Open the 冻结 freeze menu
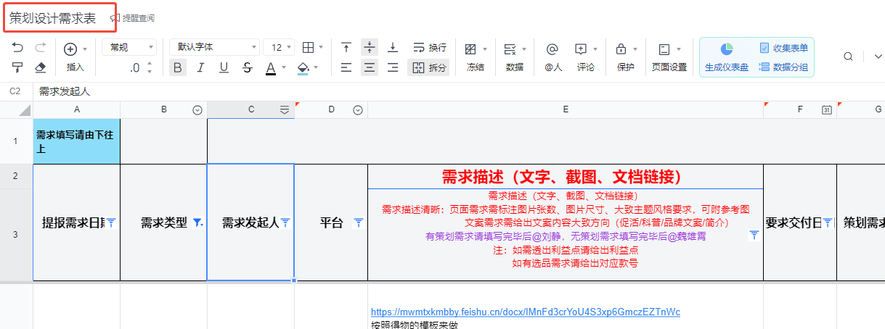Image resolution: width=885 pixels, height=329 pixels. pos(475,57)
